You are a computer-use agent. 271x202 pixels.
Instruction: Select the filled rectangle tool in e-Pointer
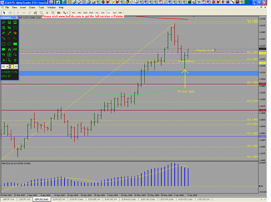tap(15, 44)
